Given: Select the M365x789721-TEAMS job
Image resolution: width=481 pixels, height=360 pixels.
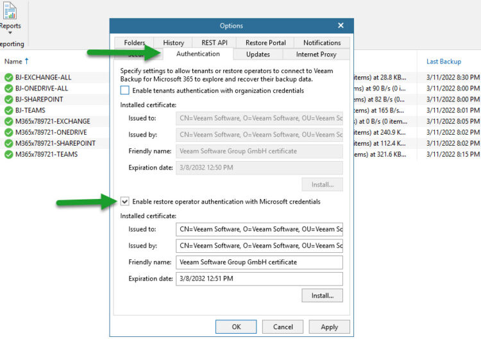Looking at the screenshot, I should (47, 155).
